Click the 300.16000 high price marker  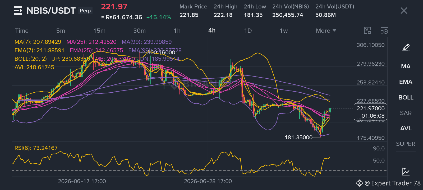pyautogui.click(x=161, y=53)
